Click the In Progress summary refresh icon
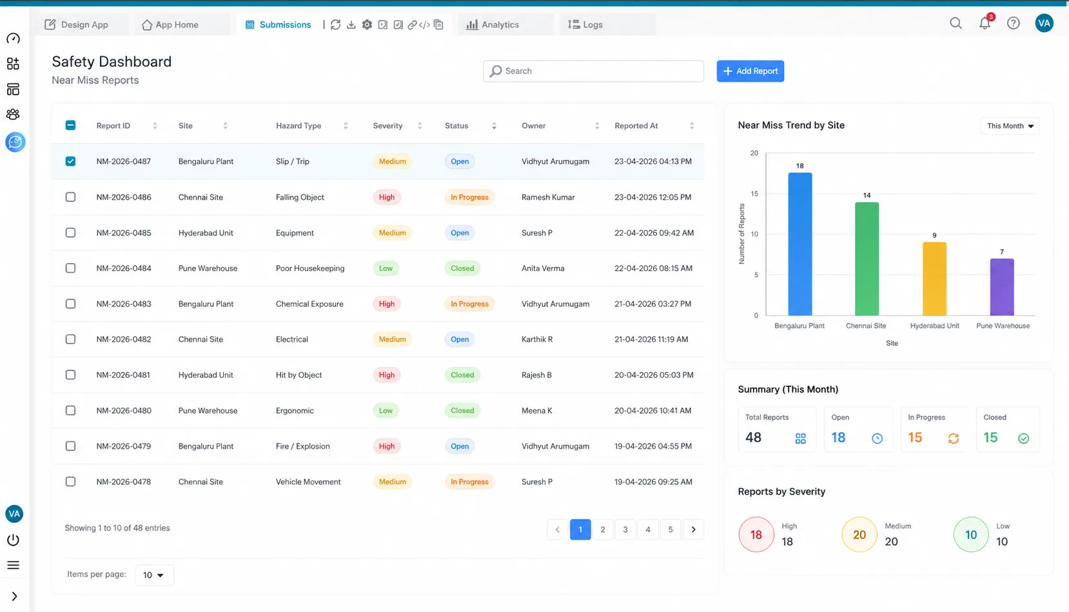This screenshot has height=612, width=1069. tap(953, 439)
